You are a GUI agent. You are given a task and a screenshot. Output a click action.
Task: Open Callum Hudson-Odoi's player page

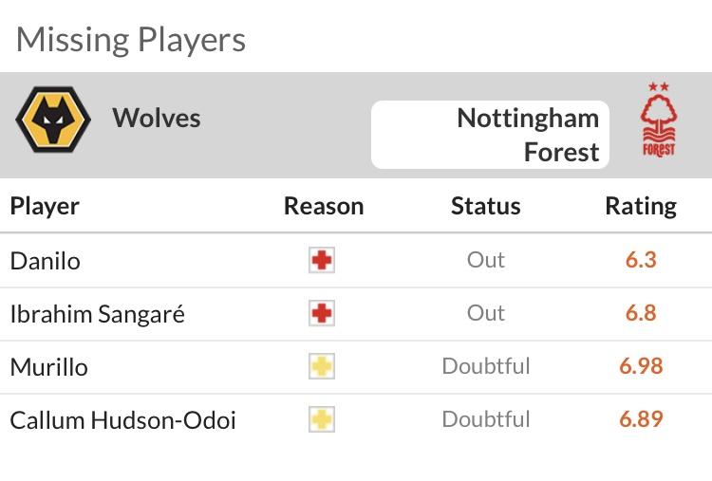(122, 420)
